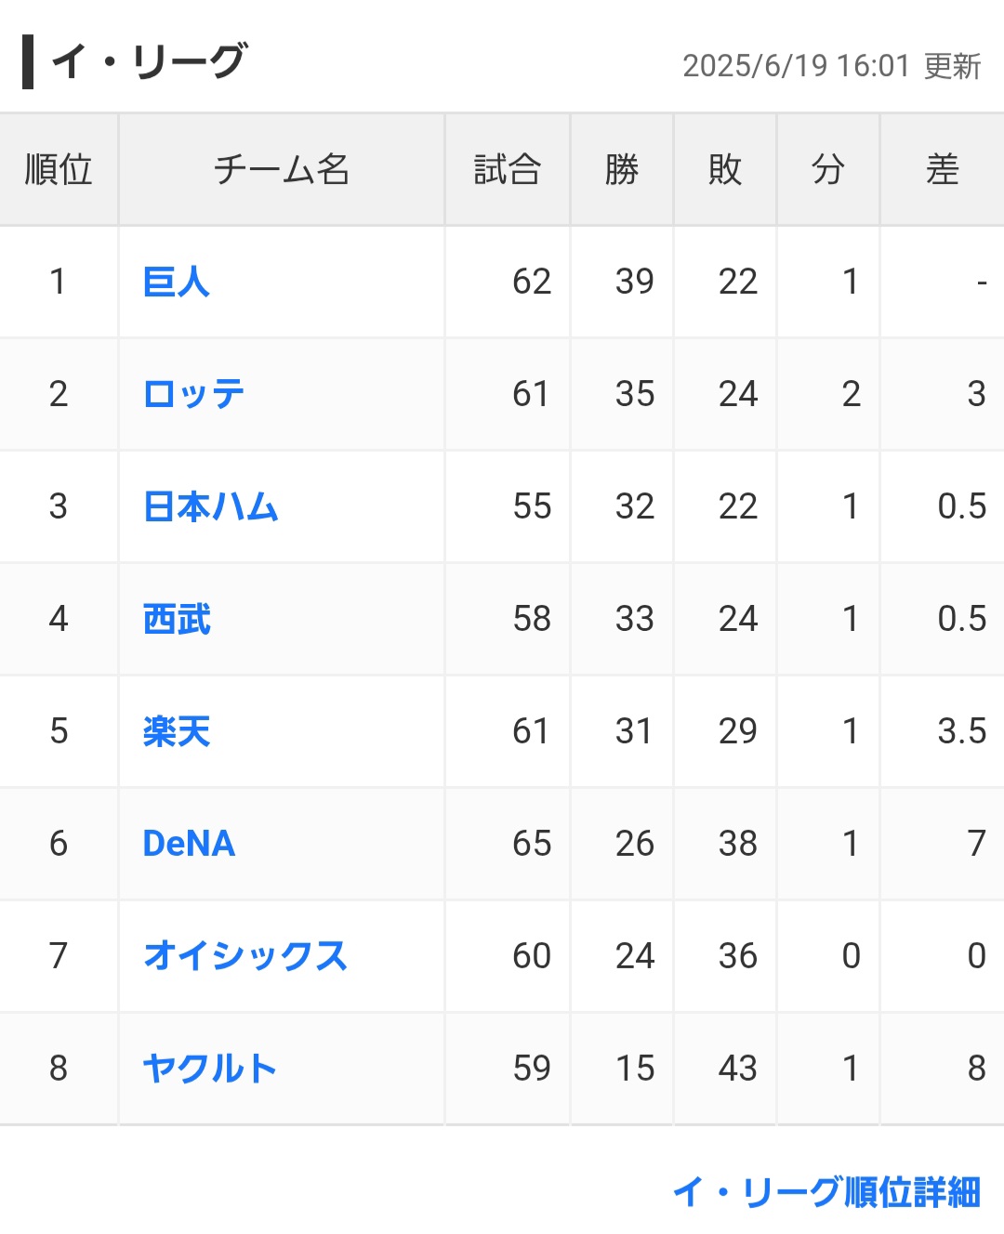The width and height of the screenshot is (1004, 1234).
Task: Open the 日本ハム team page
Action: point(211,506)
